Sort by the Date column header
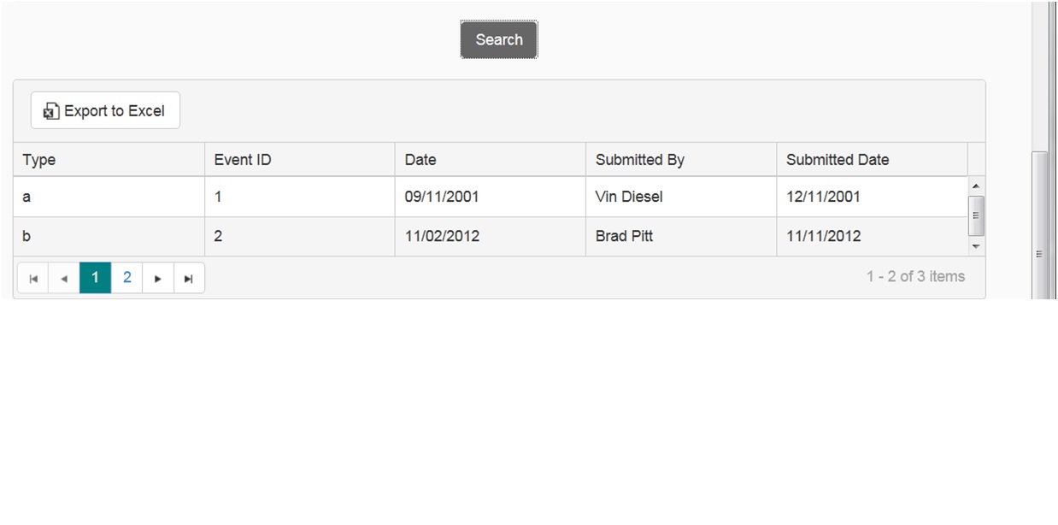This screenshot has width=1058, height=525. click(x=420, y=160)
